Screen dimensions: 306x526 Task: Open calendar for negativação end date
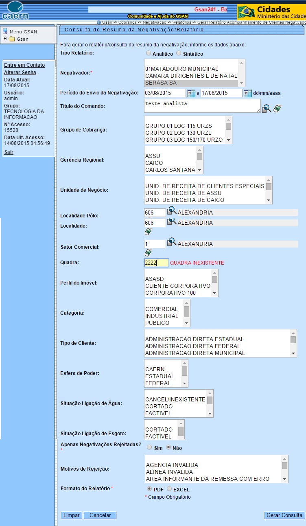point(247,93)
